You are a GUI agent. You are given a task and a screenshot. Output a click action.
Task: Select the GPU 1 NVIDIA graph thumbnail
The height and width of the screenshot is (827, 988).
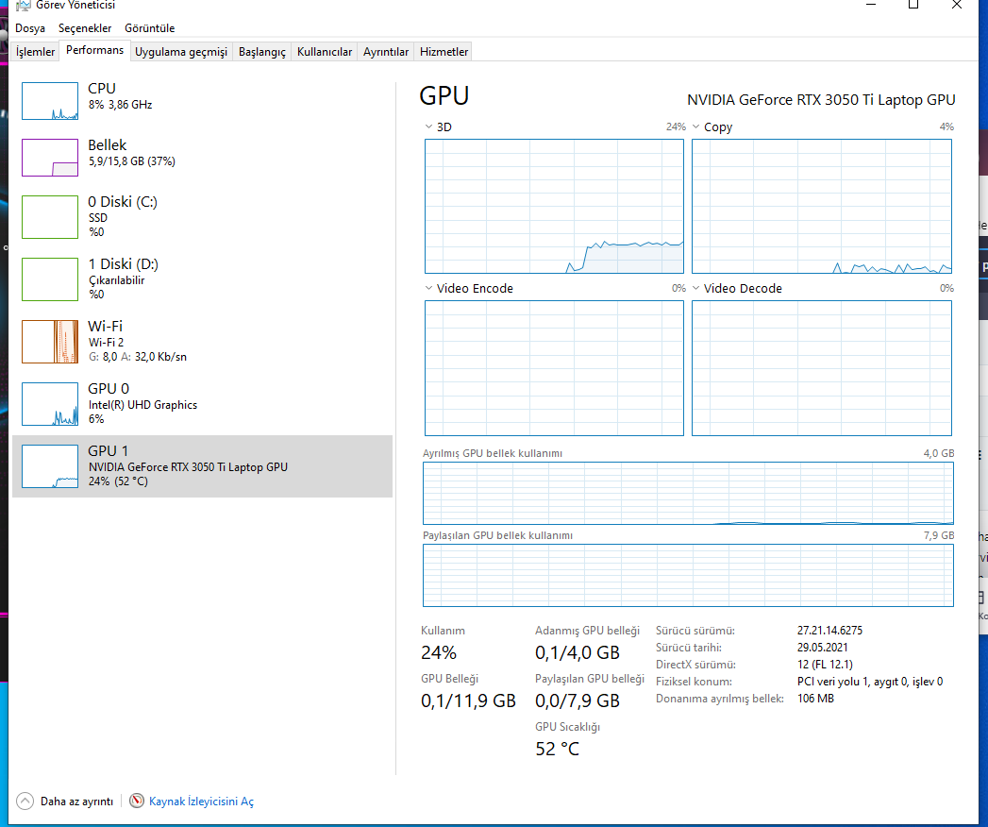50,466
